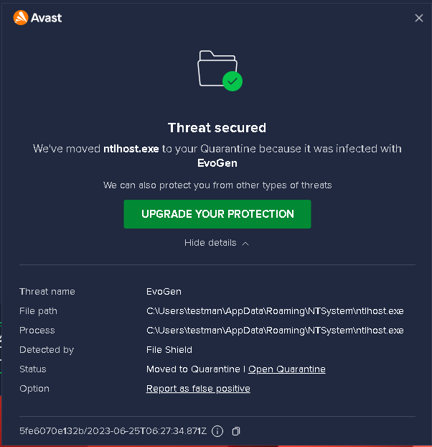This screenshot has width=432, height=447.
Task: Open Quarantine from the Status row
Action: 286,369
